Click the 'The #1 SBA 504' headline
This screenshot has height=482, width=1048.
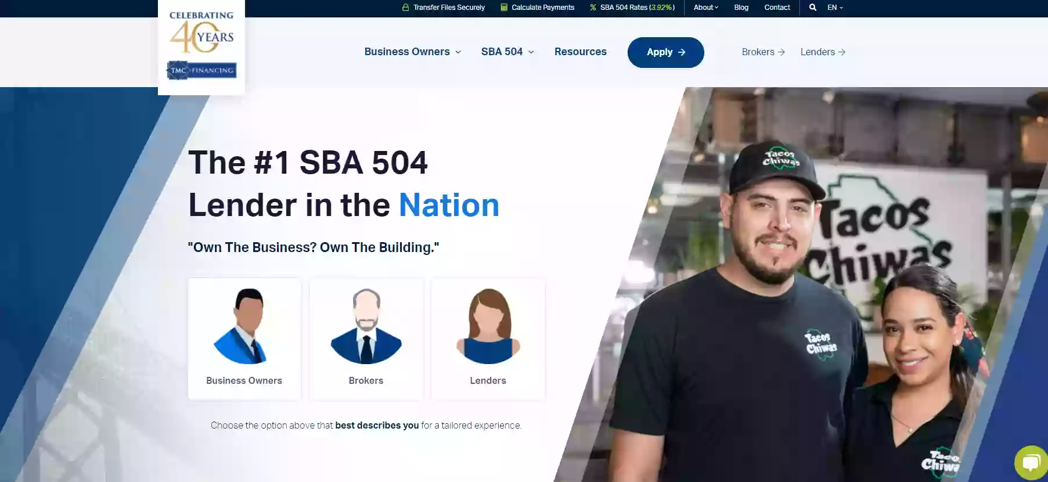pyautogui.click(x=308, y=163)
